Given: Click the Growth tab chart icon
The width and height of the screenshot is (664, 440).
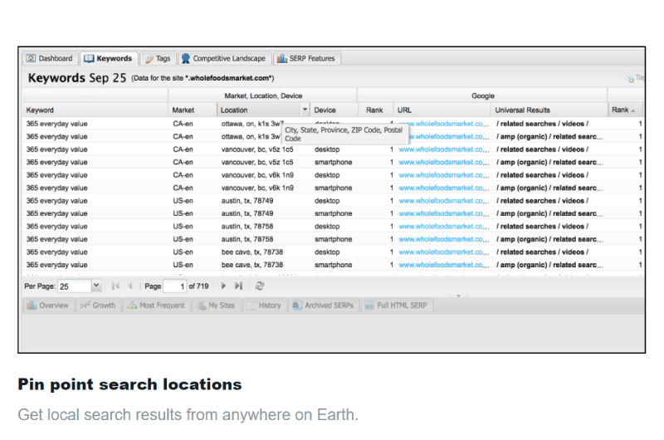Looking at the screenshot, I should point(85,306).
